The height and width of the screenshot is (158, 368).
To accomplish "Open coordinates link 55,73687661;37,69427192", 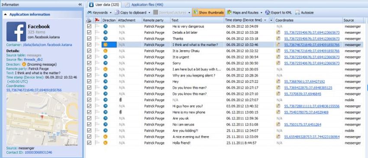I will 304,82.
